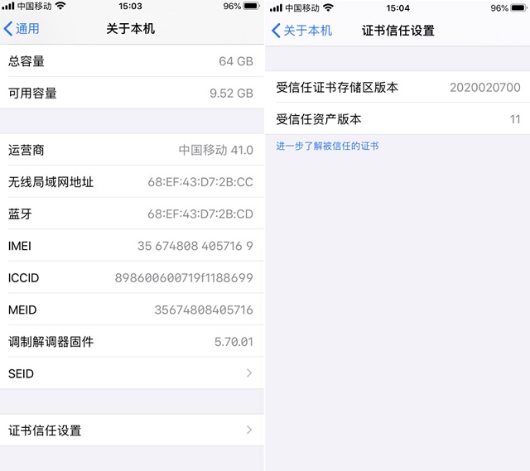Select the IMEI number row
This screenshot has width=530, height=471.
[x=132, y=246]
